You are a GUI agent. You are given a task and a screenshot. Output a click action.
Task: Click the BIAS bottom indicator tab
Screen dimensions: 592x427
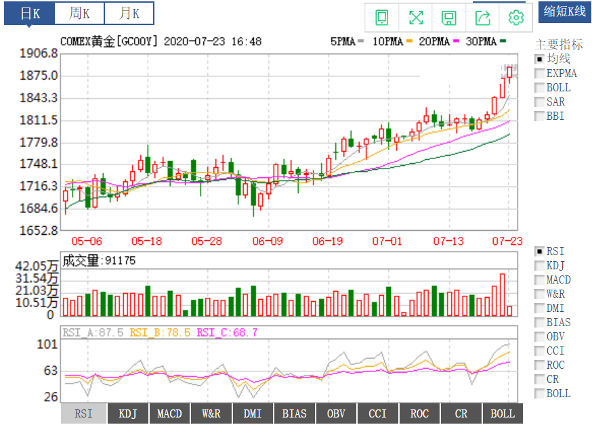coord(294,413)
